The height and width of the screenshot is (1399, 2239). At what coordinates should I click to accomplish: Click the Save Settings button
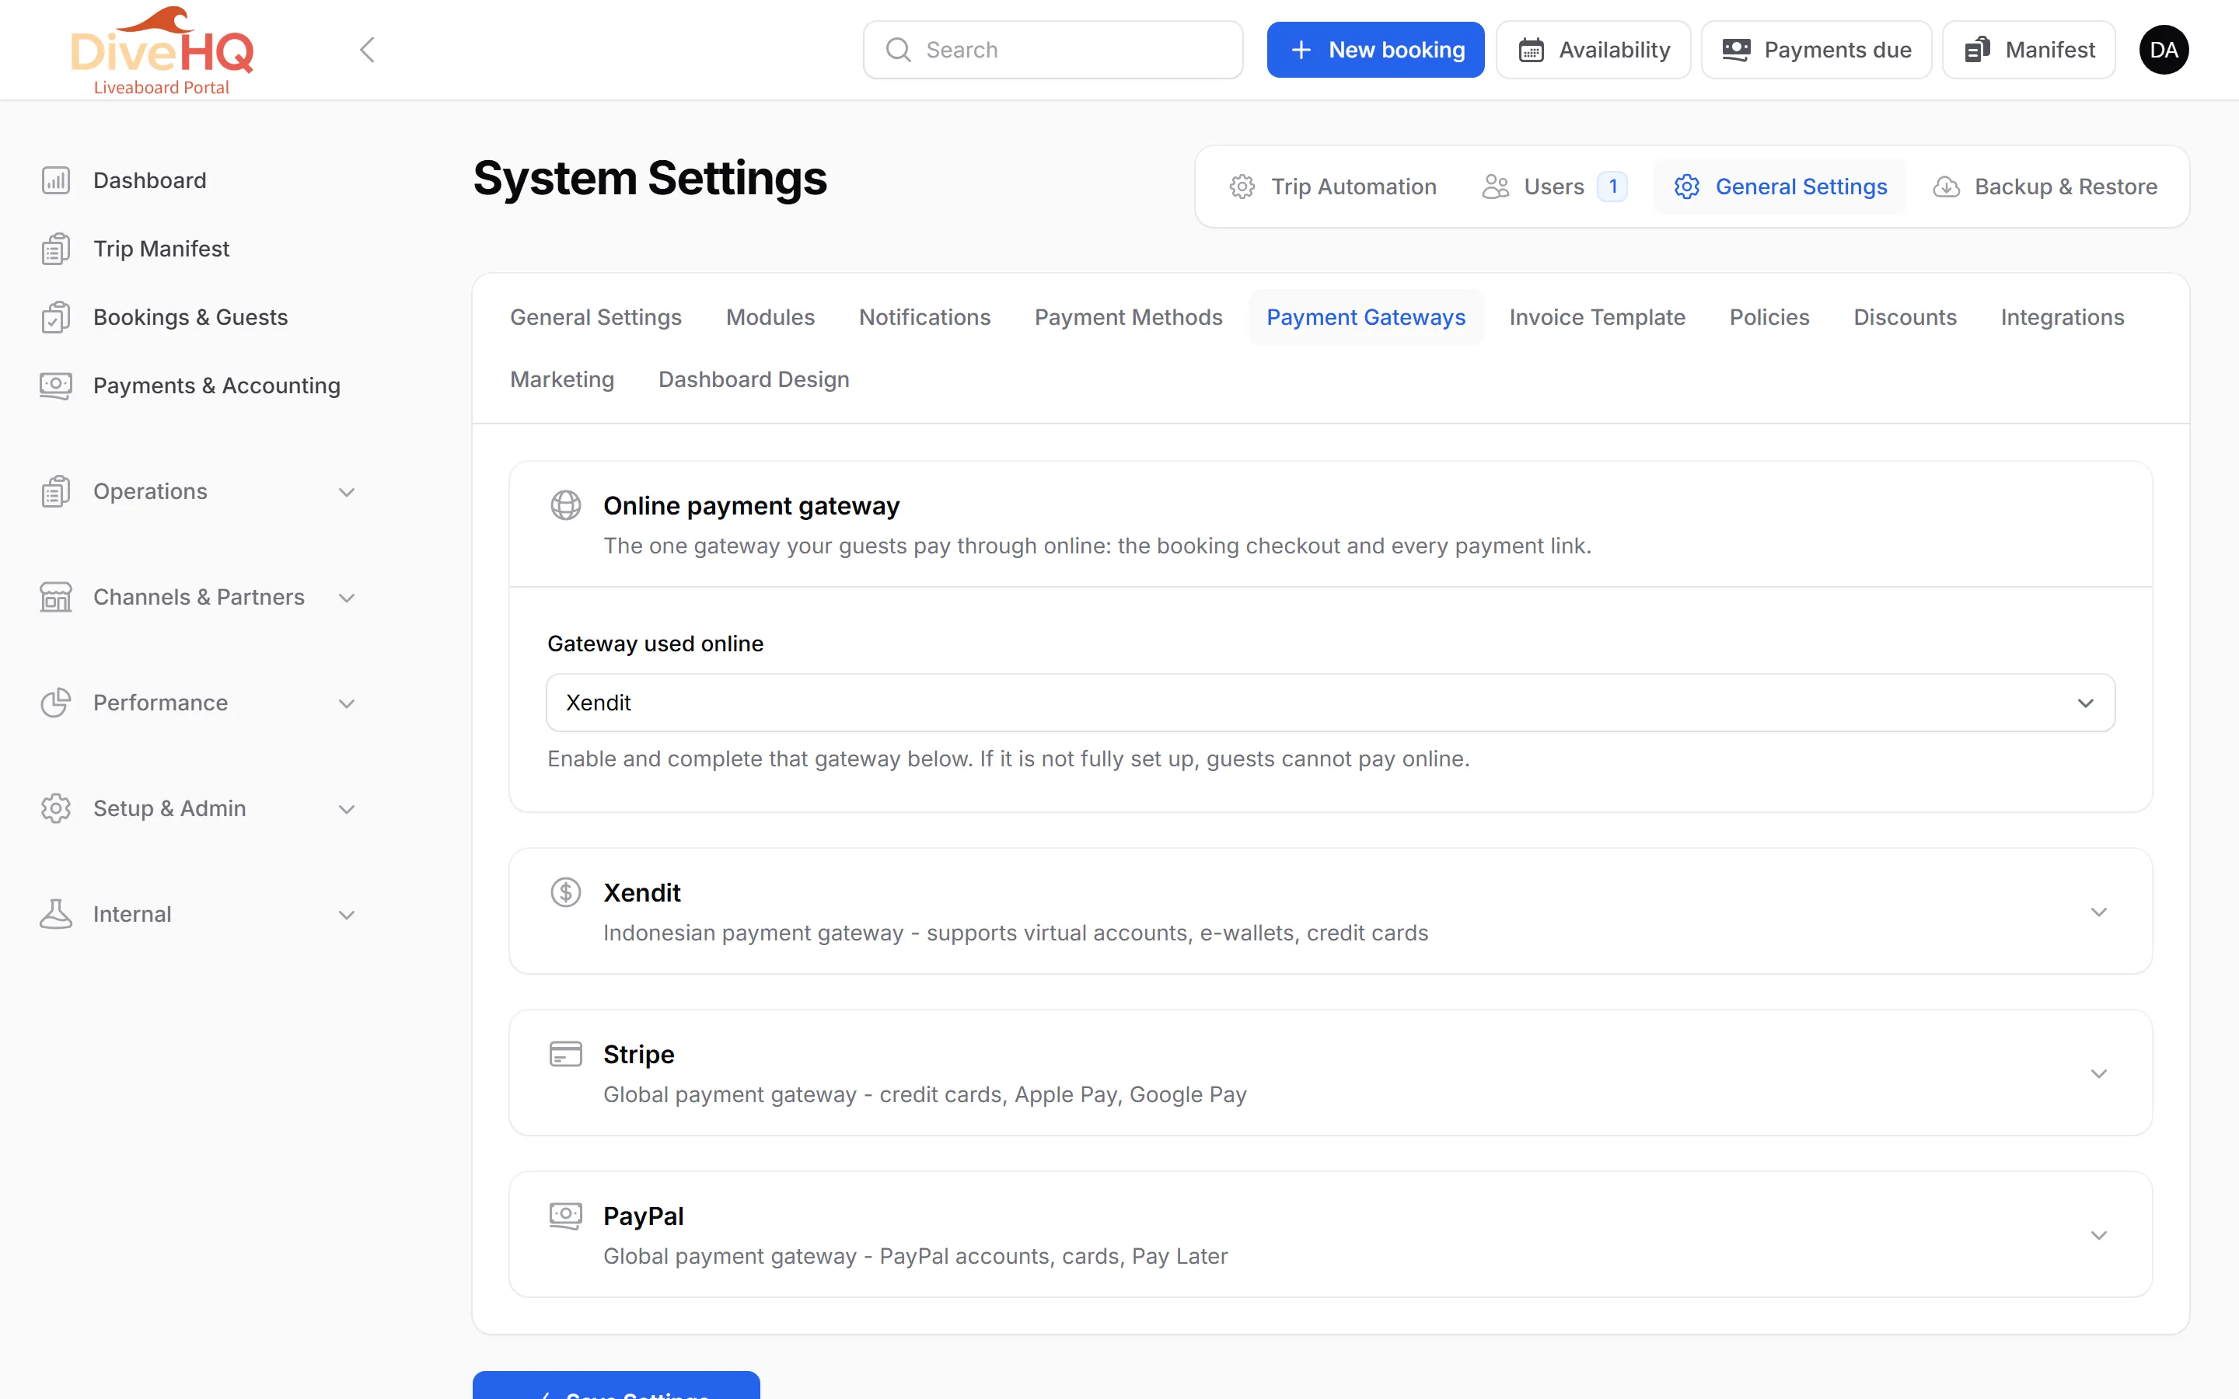pyautogui.click(x=617, y=1385)
